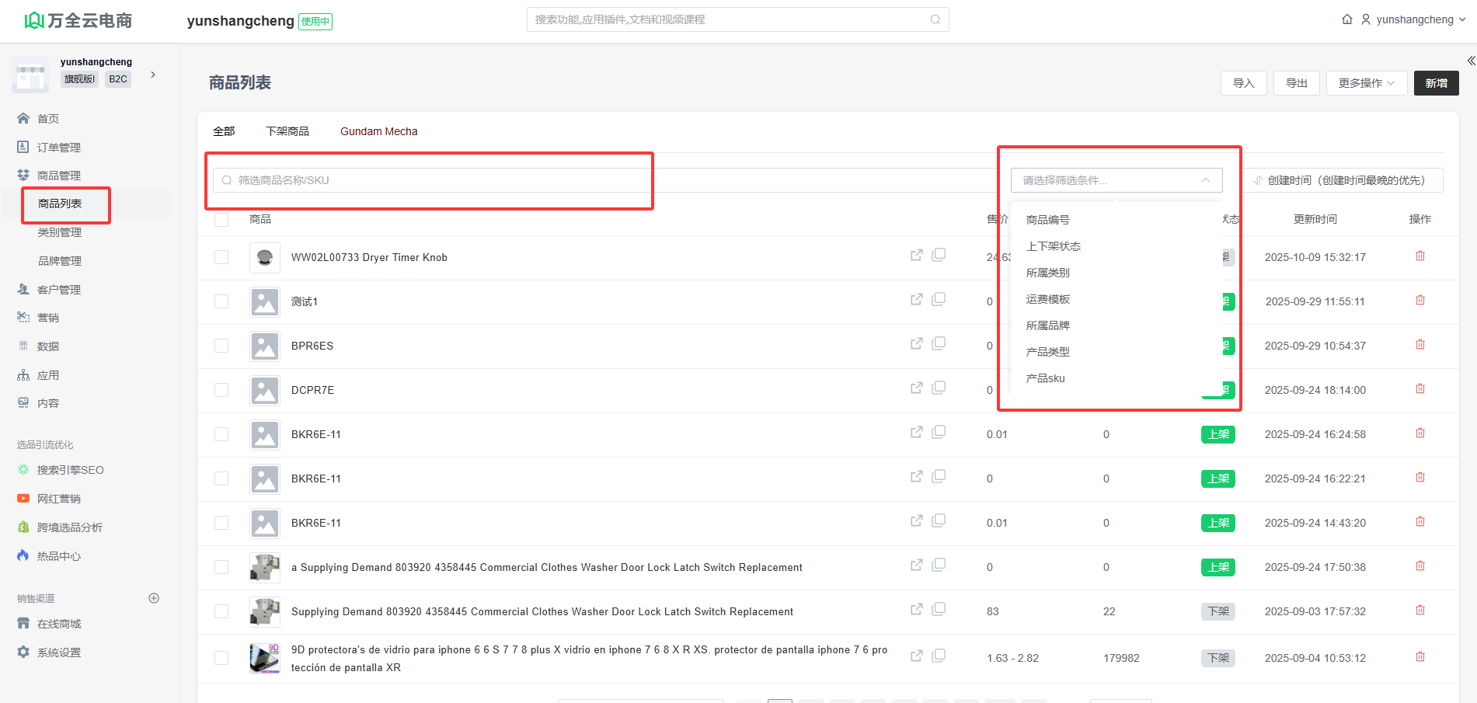
Task: Select all products with header checkbox
Action: 221,220
